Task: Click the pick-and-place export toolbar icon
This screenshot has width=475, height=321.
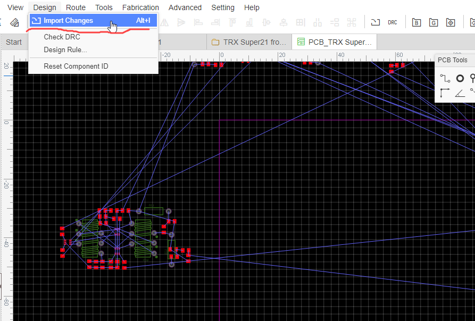Action: click(451, 22)
